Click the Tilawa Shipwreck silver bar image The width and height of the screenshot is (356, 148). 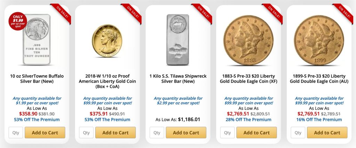click(178, 40)
